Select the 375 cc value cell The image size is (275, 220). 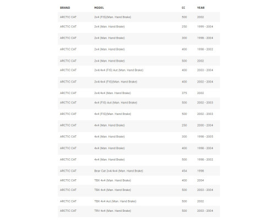click(x=184, y=93)
